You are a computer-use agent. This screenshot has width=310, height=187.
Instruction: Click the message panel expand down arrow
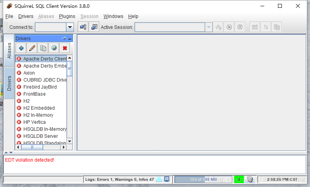tap(11, 153)
